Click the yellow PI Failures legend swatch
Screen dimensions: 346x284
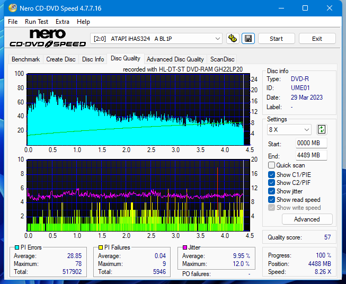pos(101,247)
